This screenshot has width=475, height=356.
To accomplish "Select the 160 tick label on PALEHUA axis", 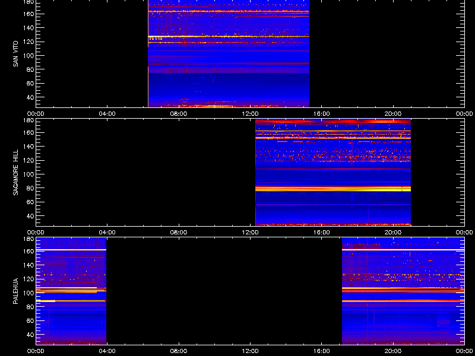I will point(28,252).
